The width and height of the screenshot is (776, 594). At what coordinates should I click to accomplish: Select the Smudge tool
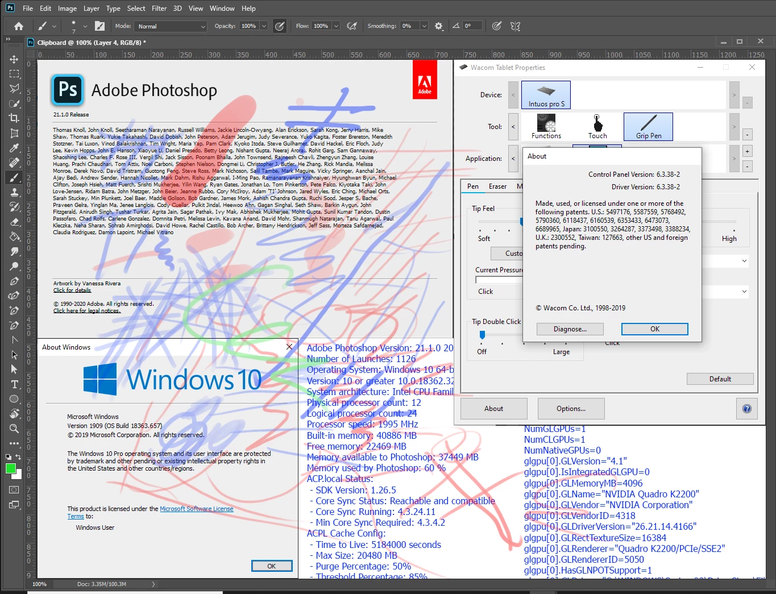pyautogui.click(x=14, y=251)
